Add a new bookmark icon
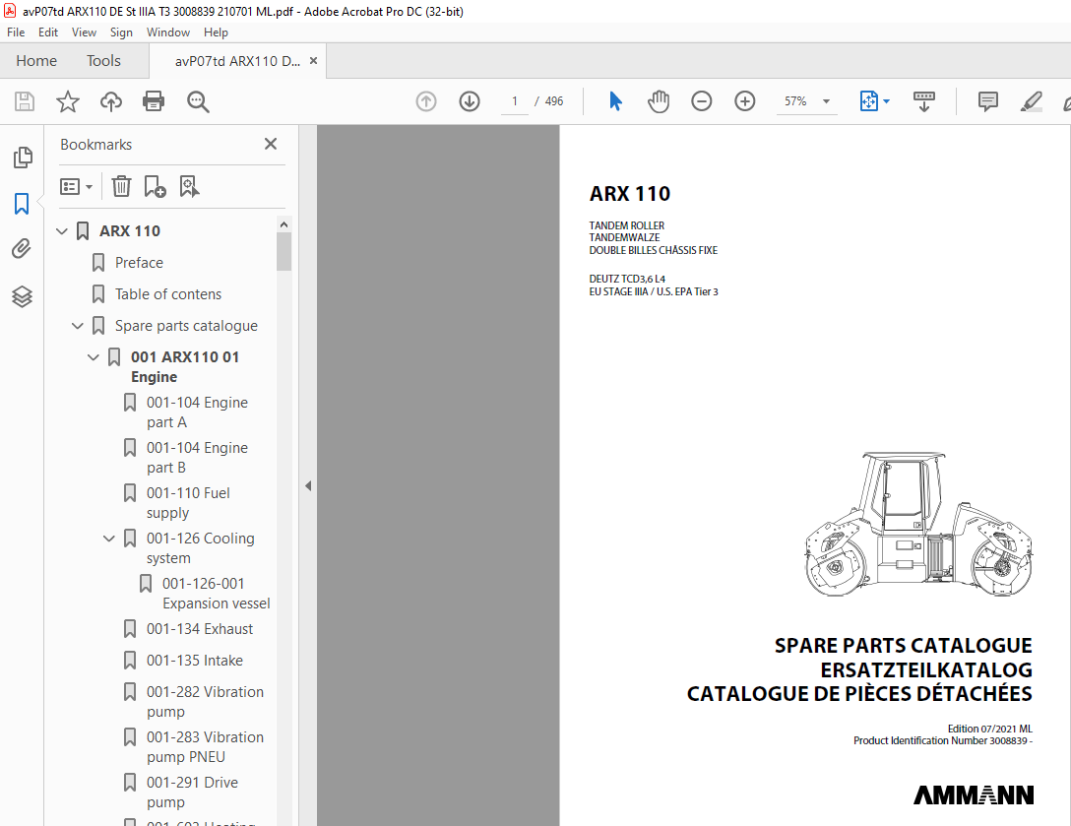1071x826 pixels. (x=156, y=186)
